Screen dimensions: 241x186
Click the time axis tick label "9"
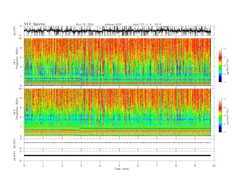tap(195, 166)
